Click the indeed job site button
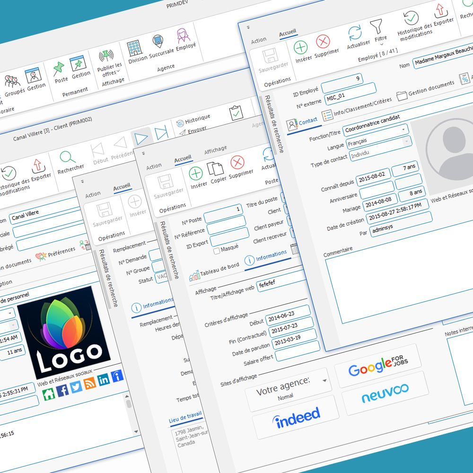The width and height of the screenshot is (473, 473). [x=296, y=416]
